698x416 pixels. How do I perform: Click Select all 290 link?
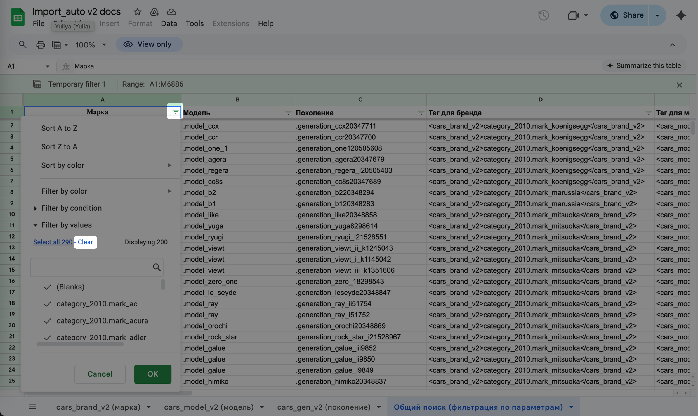53,242
